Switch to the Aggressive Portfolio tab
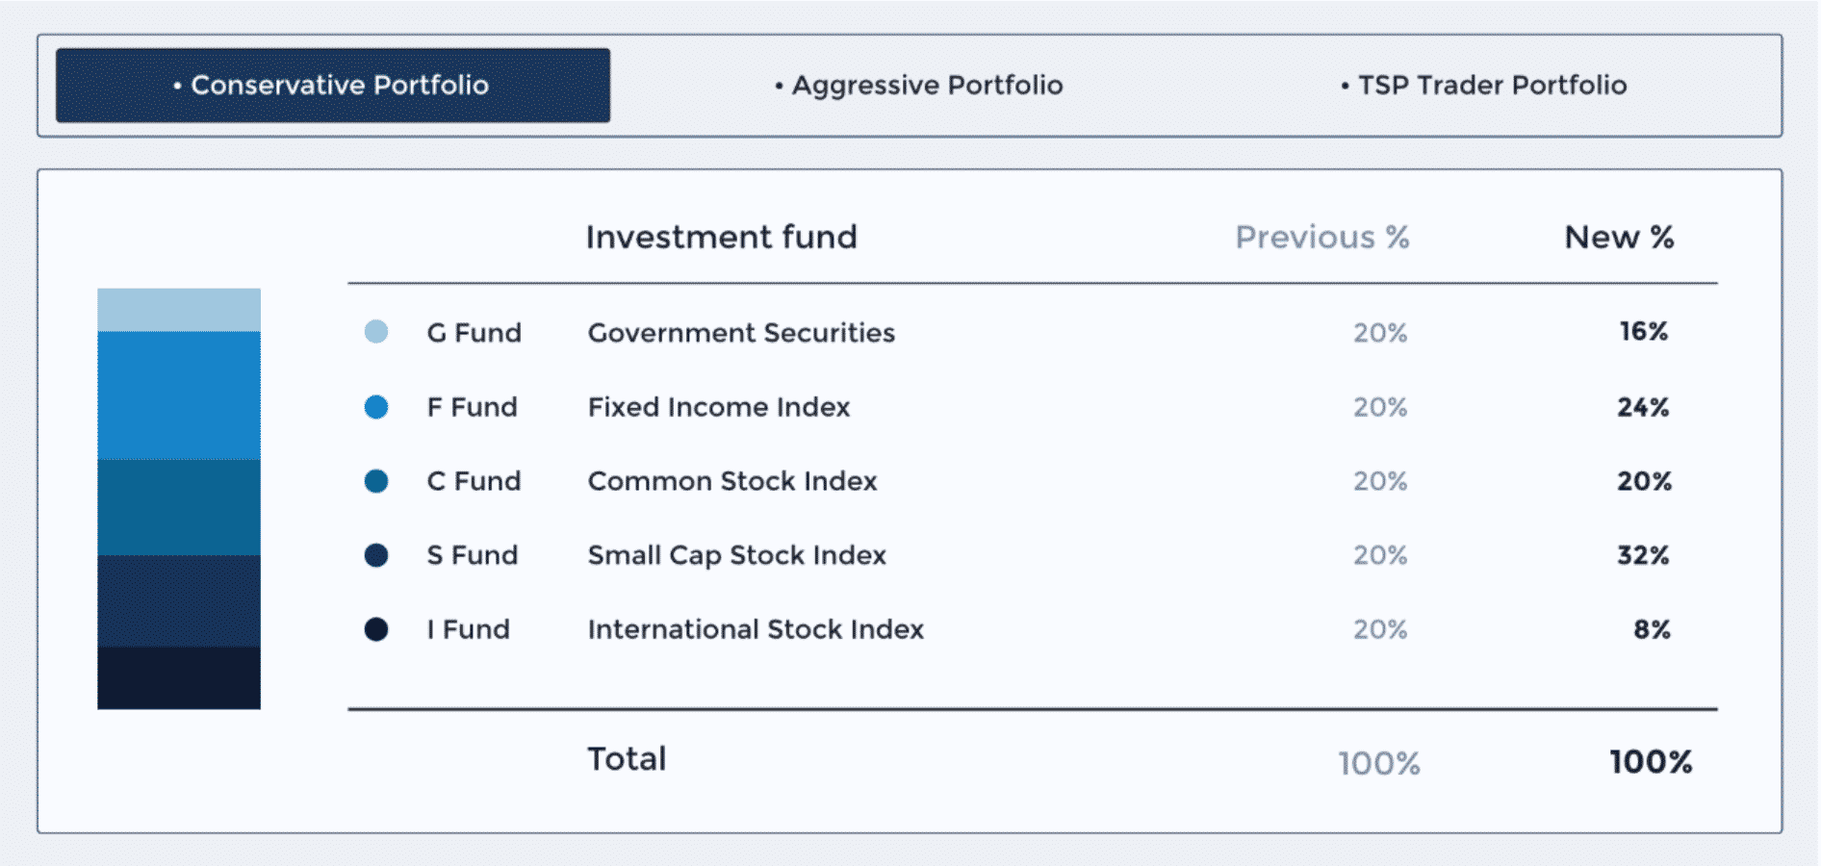Screen dimensions: 1821x866 click(x=919, y=86)
